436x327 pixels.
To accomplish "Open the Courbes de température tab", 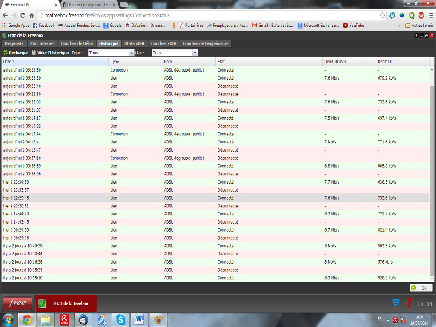I will 206,43.
